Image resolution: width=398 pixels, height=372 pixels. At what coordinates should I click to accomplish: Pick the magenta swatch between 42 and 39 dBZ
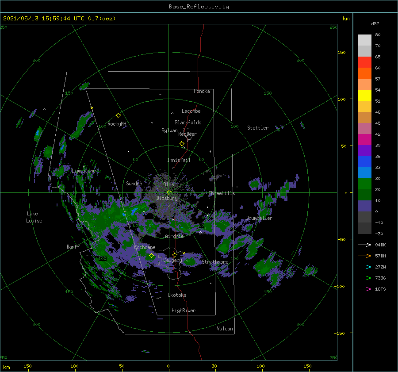coord(364,139)
